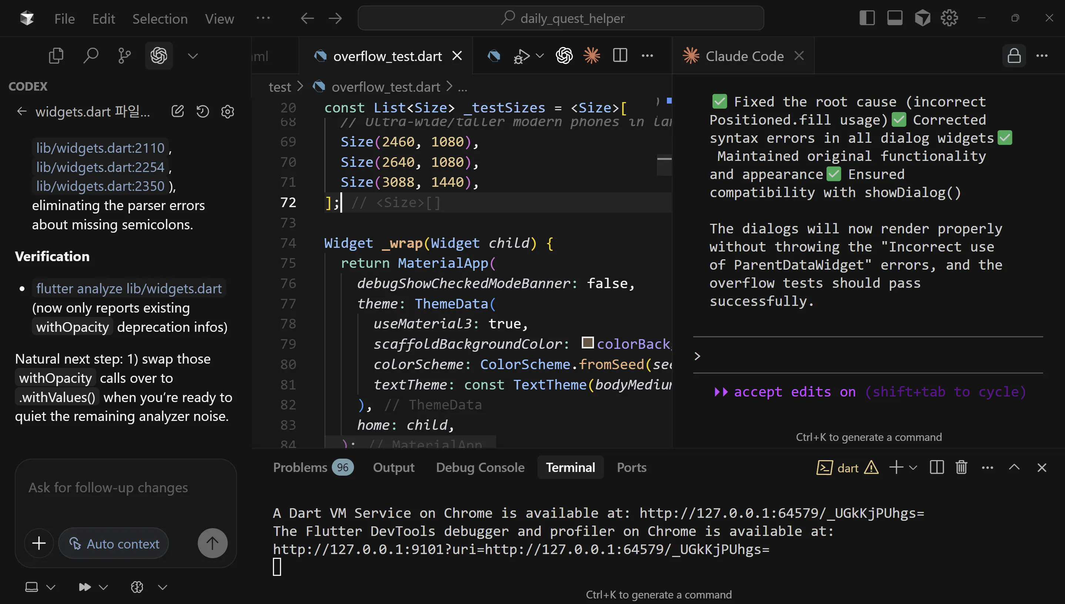The height and width of the screenshot is (604, 1065).
Task: Send the Codex message arrow button
Action: tap(213, 543)
